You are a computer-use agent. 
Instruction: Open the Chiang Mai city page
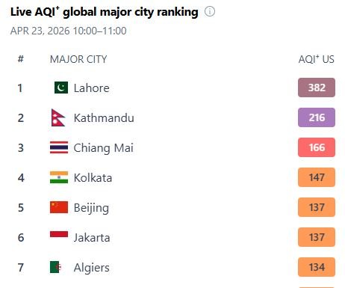pyautogui.click(x=103, y=148)
